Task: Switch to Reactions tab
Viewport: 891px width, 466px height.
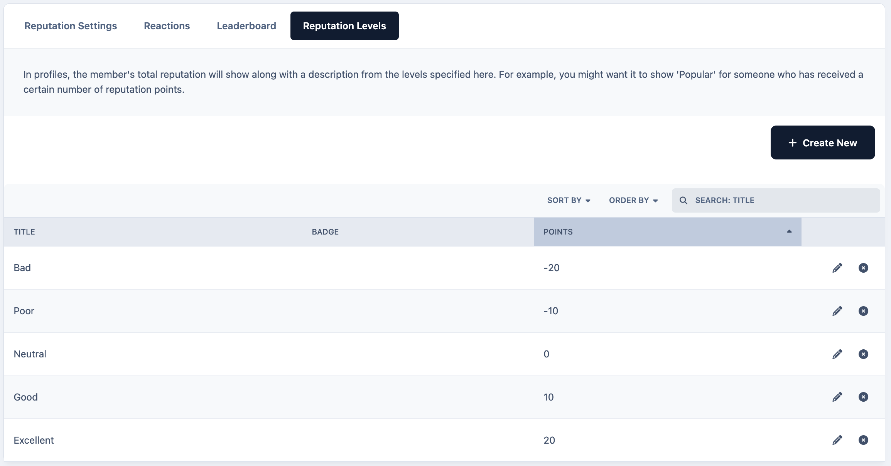Action: [167, 26]
